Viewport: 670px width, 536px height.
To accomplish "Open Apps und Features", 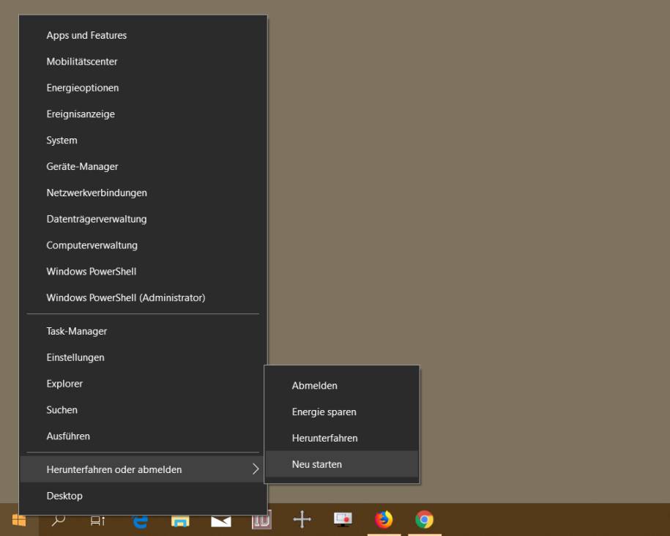I will click(143, 35).
